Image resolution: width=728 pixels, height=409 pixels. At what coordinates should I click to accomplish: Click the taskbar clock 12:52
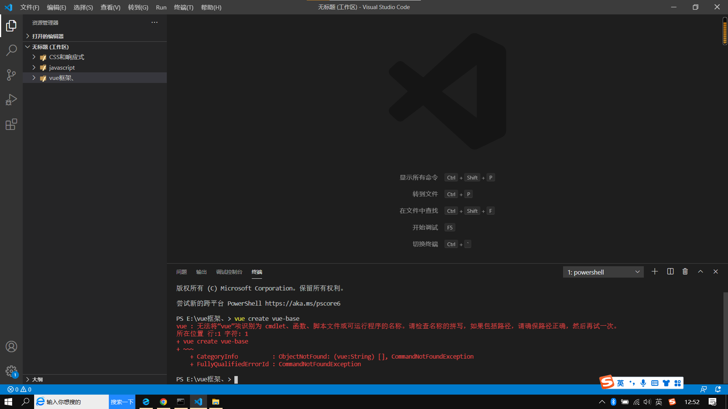(x=692, y=402)
